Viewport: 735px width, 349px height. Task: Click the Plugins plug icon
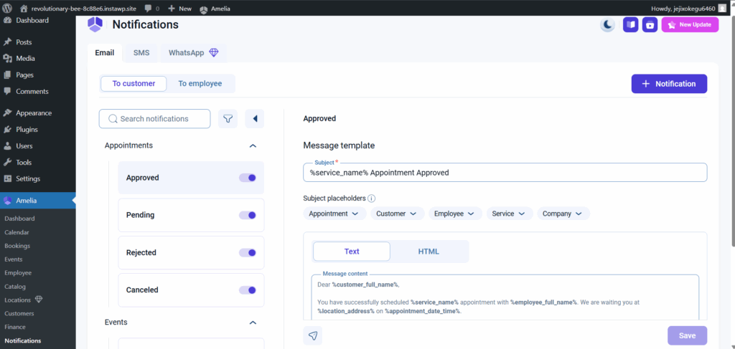click(x=7, y=130)
